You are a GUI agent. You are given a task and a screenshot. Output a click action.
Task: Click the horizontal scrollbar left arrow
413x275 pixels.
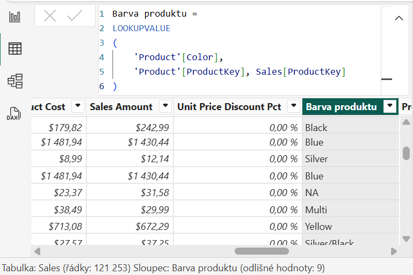[x=37, y=251]
